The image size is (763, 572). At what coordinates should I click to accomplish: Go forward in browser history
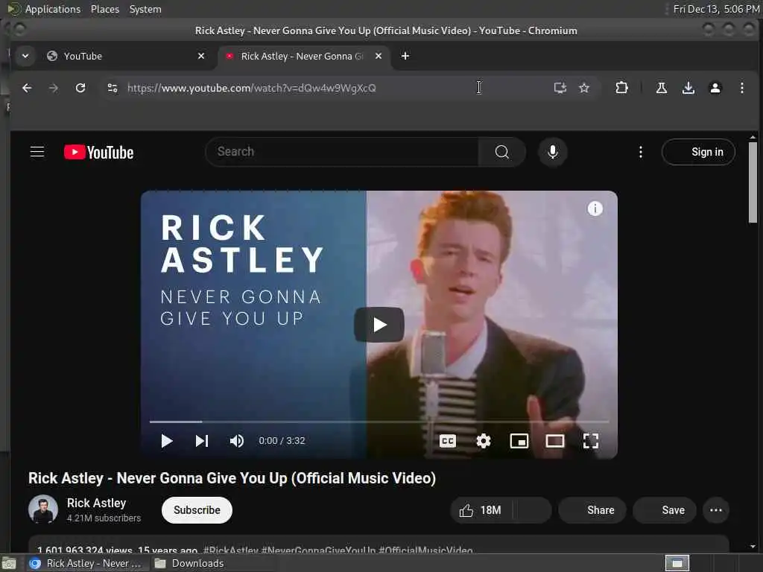tap(54, 88)
